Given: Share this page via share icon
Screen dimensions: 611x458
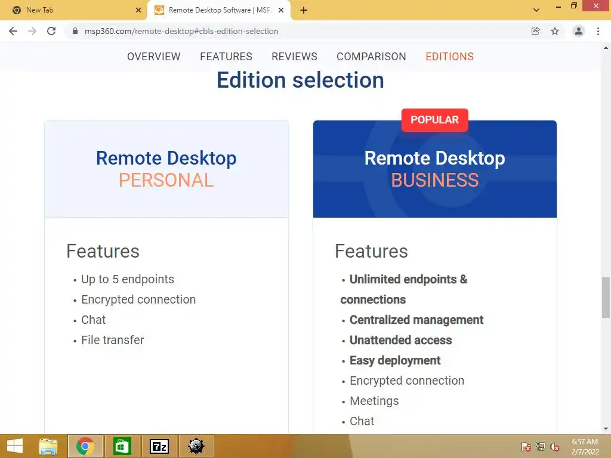Looking at the screenshot, I should pos(535,31).
